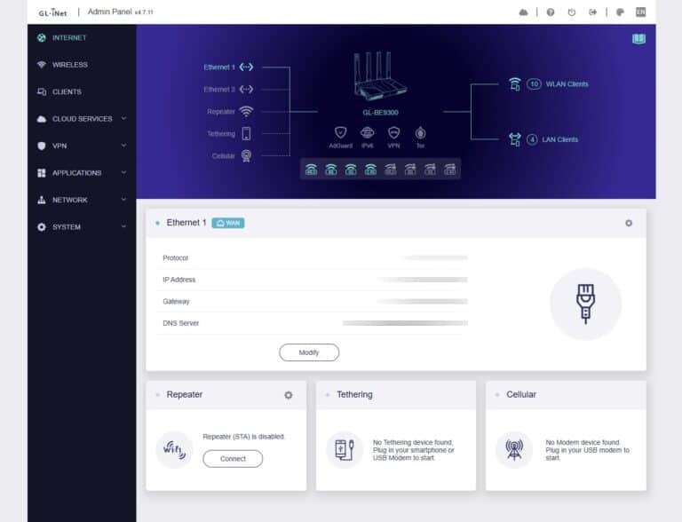Click the Gateway row label
This screenshot has height=522, width=682.
coord(176,302)
